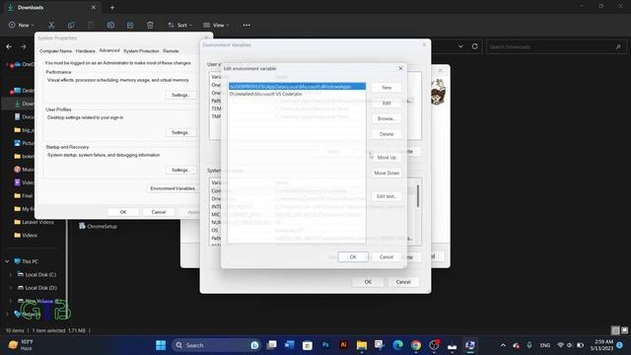Open Performance Settings in System Properties
This screenshot has height=355, width=631.
[x=180, y=95]
